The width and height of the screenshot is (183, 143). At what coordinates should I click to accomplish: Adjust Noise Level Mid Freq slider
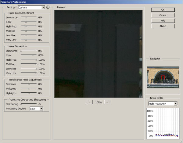(29, 31)
